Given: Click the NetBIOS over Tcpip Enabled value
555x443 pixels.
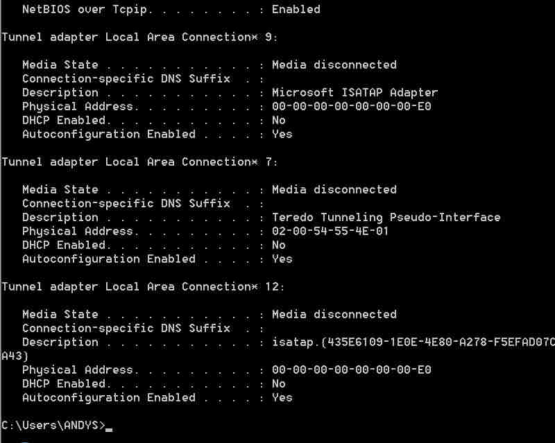Looking at the screenshot, I should point(296,10).
